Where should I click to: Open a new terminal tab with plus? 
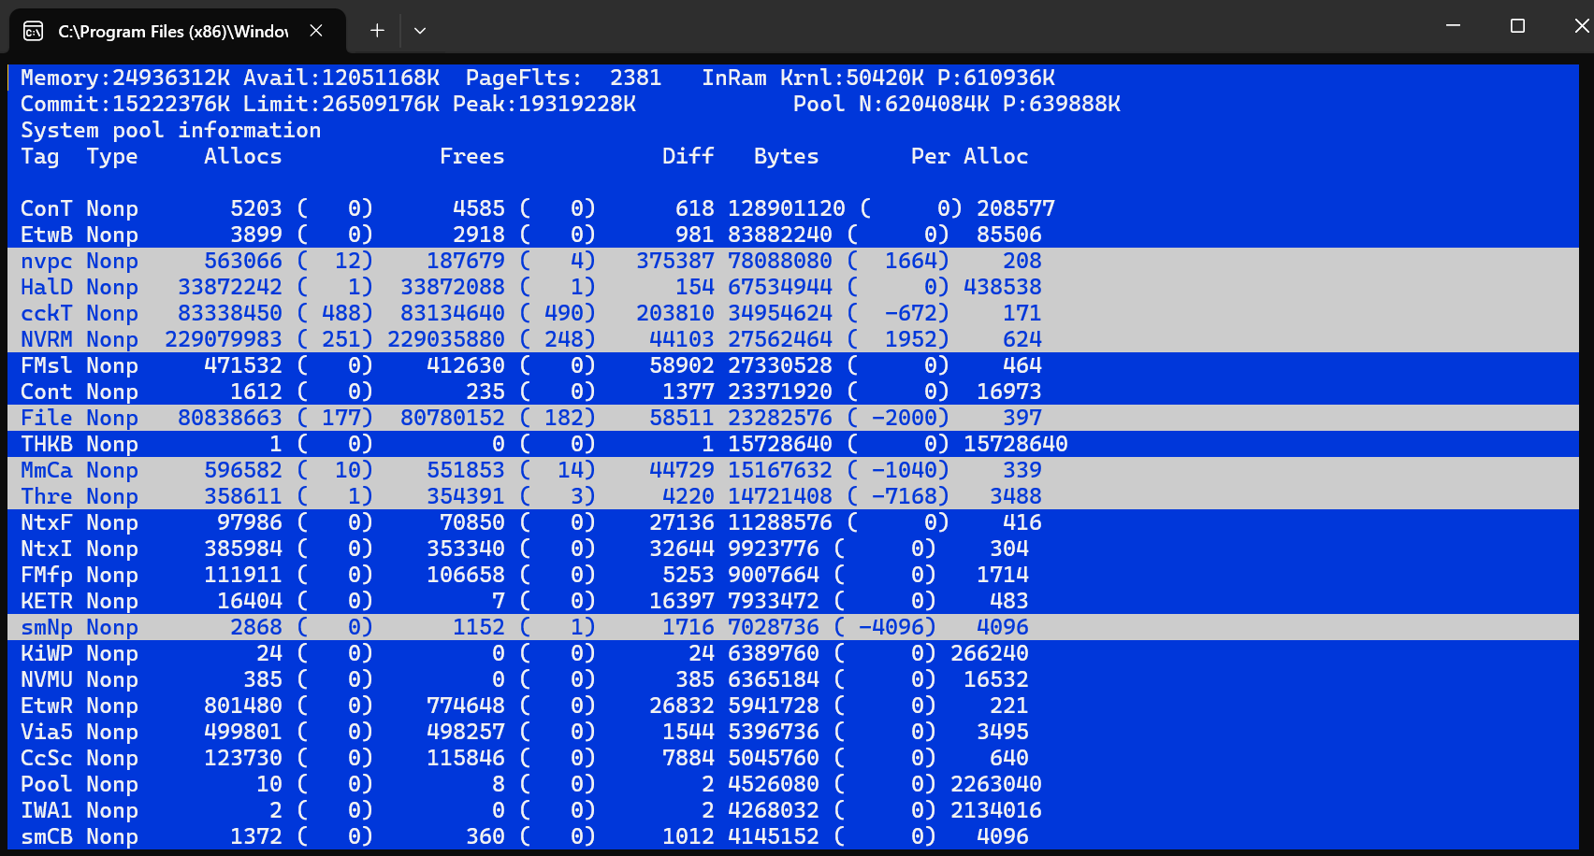pos(377,31)
